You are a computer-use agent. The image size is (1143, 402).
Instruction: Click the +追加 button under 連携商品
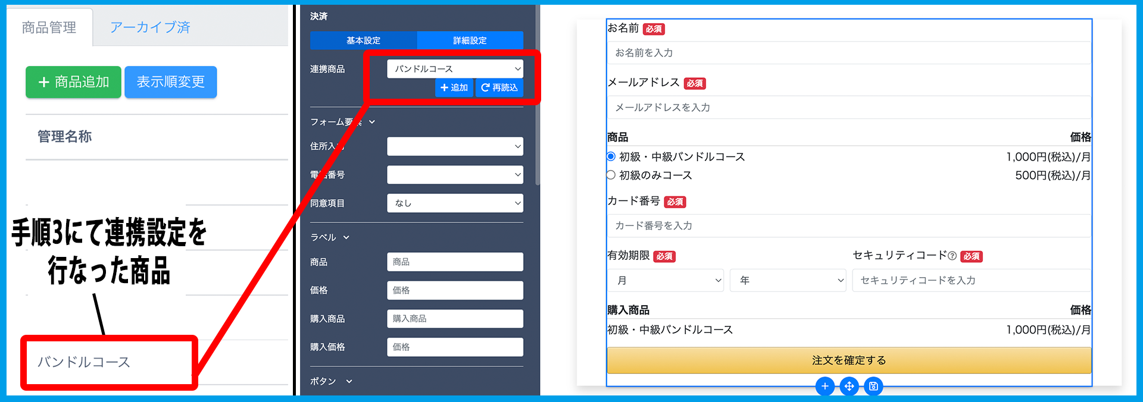454,87
